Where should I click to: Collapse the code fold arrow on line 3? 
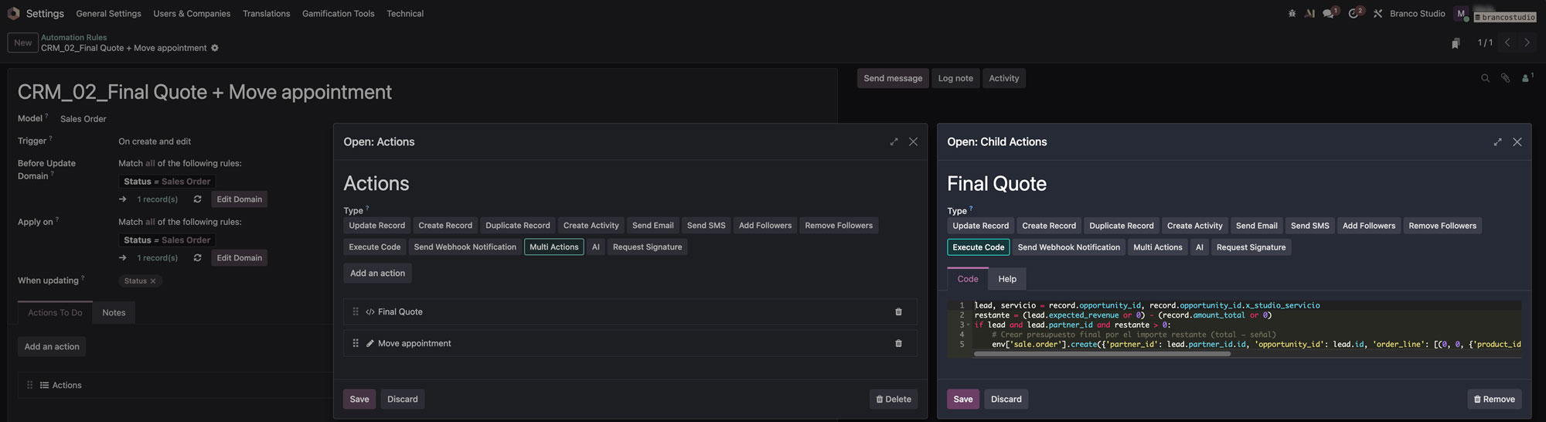click(969, 325)
